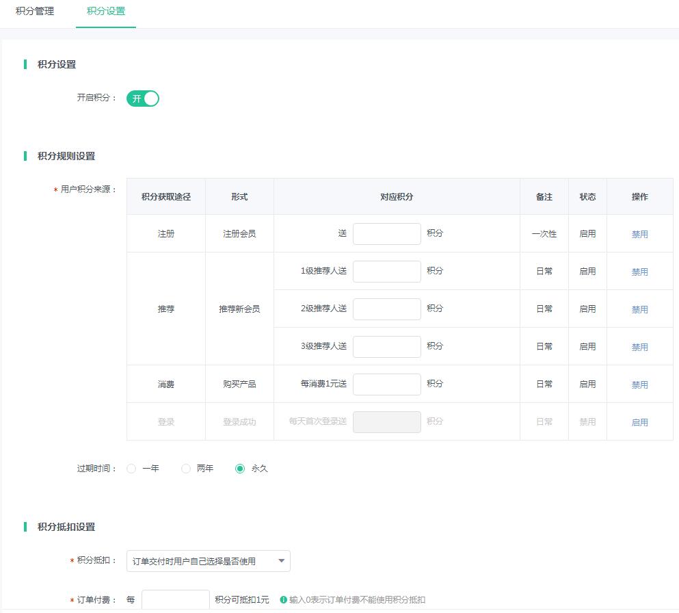Click the 每消费1元送 points input field
679x613 pixels.
click(386, 384)
